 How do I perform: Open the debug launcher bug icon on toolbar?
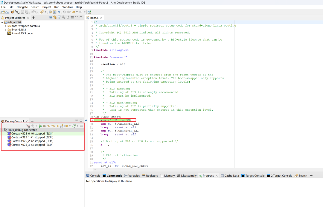[13, 12]
